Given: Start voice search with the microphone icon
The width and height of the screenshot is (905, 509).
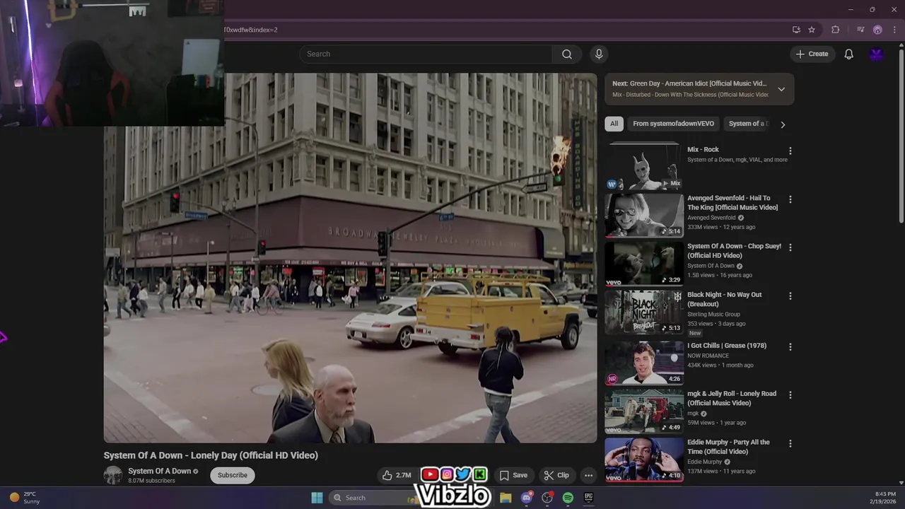Looking at the screenshot, I should tap(599, 54).
